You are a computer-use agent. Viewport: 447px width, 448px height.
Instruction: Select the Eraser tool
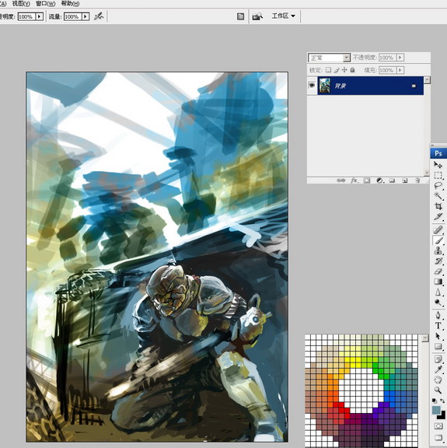coord(438,271)
